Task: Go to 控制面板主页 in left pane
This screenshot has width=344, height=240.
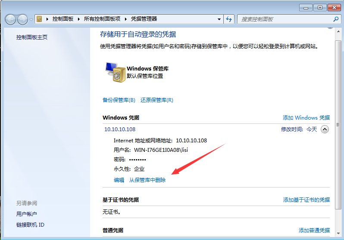Action: coord(32,37)
